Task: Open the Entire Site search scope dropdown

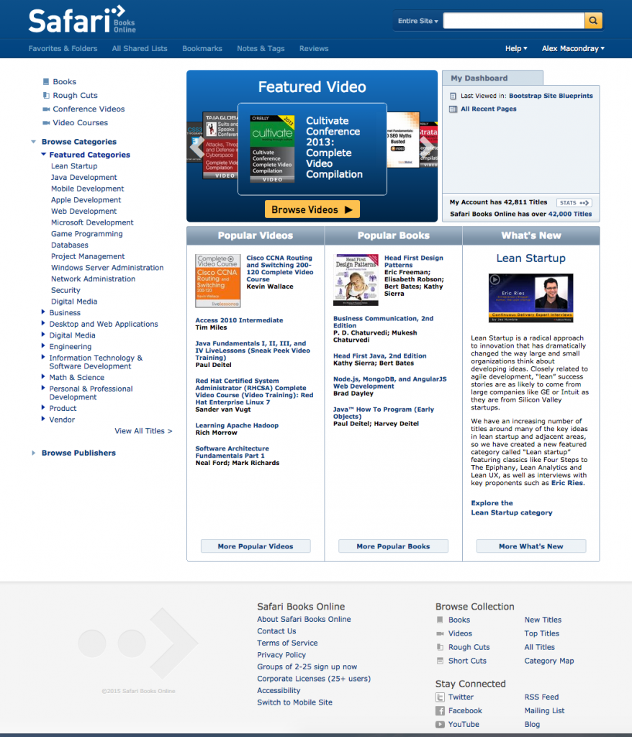Action: pos(417,21)
